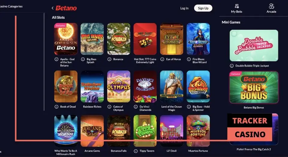Go back using the chevron beside Betano logo
288x157 pixels.
point(52,8)
